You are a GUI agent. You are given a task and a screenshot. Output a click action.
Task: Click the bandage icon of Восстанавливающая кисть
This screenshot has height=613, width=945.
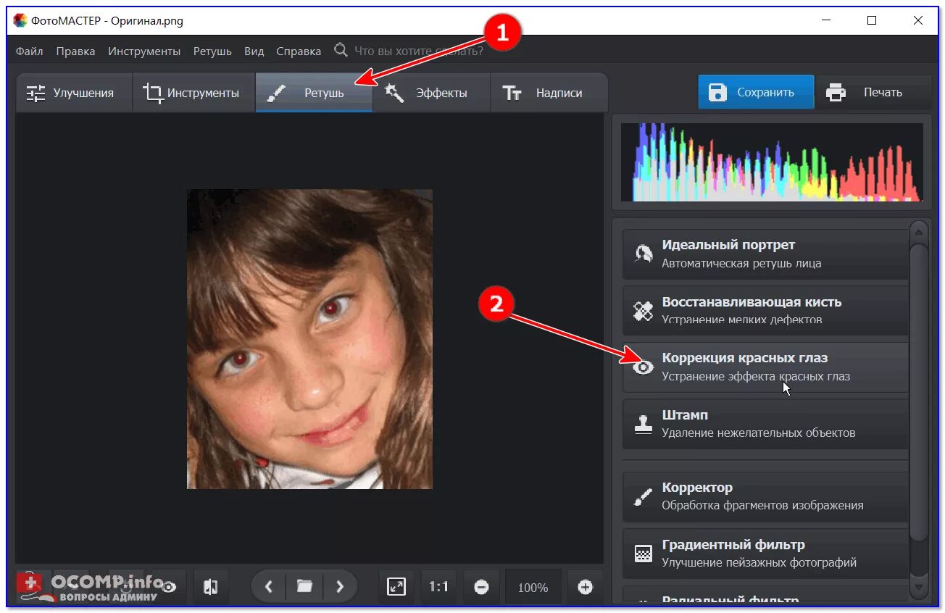(643, 311)
